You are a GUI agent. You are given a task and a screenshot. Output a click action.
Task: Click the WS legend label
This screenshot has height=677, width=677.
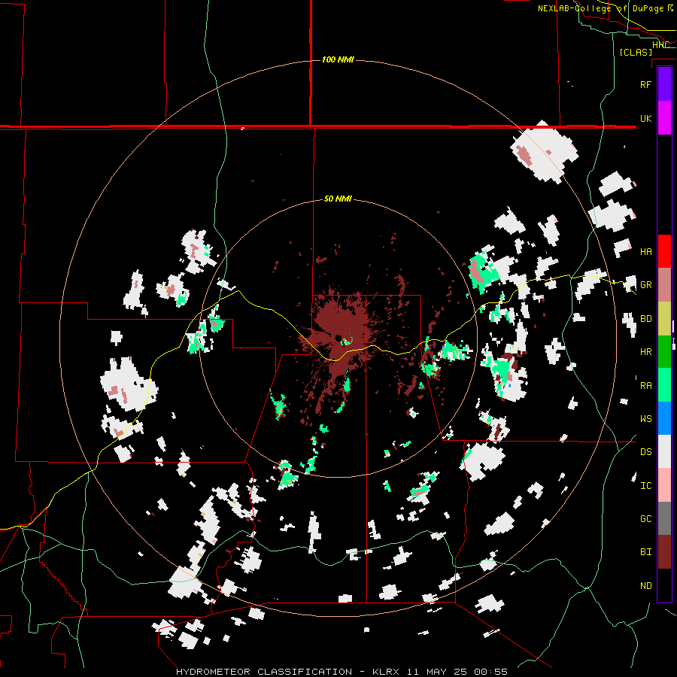pos(645,418)
